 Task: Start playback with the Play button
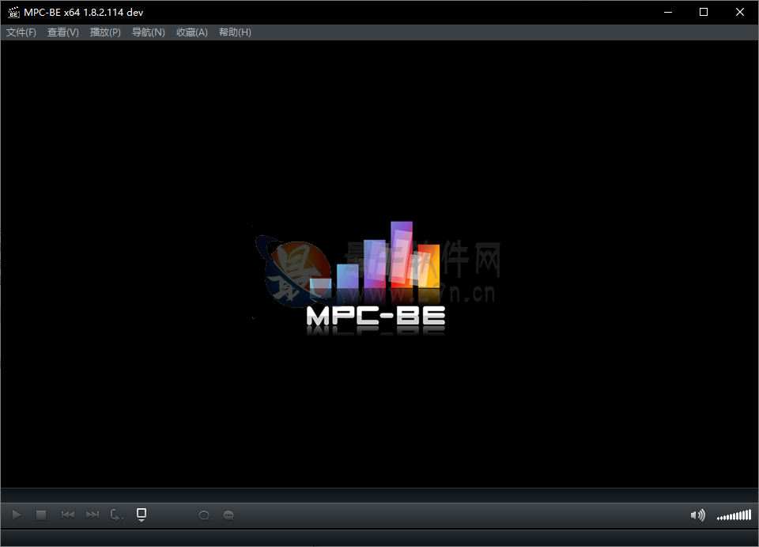17,515
